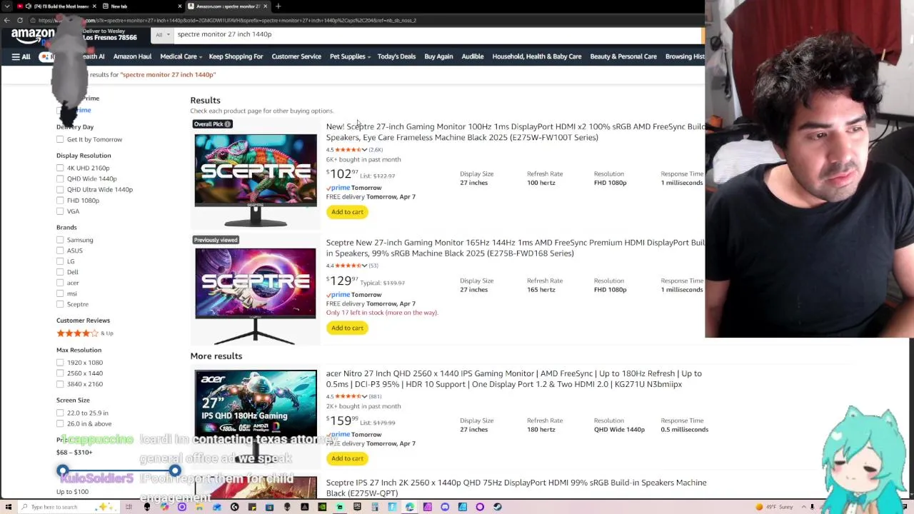
Task: Expand rating breakdown of the 165Hz Sceptre monitor
Action: pyautogui.click(x=364, y=266)
